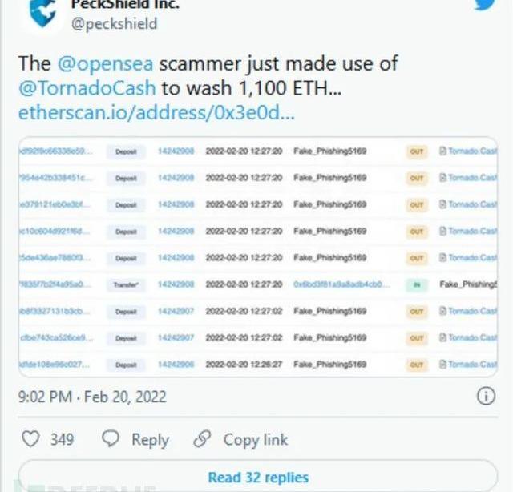The height and width of the screenshot is (492, 513).
Task: Click the PeckShield Inc. account name
Action: (124, 4)
